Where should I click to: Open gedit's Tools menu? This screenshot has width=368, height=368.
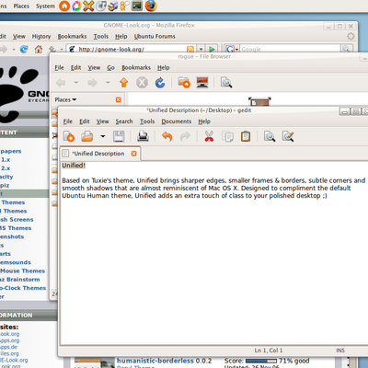click(x=147, y=121)
